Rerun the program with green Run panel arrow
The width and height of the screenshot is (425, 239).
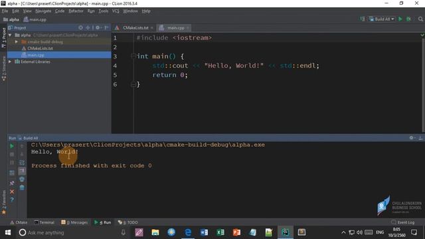click(x=12, y=146)
